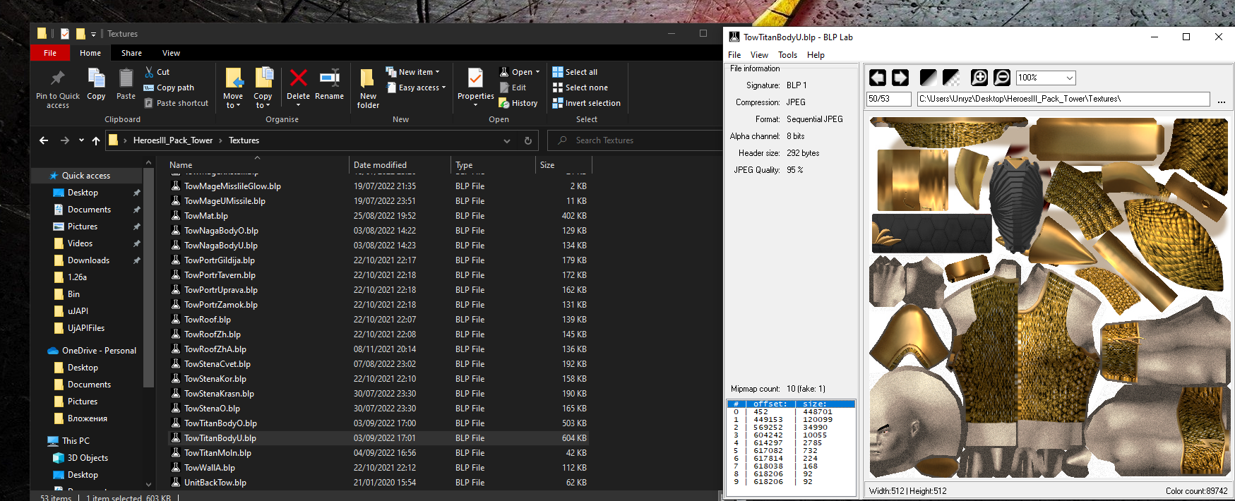The image size is (1235, 501).
Task: Zoom out with minus magnifier icon
Action: click(1002, 78)
